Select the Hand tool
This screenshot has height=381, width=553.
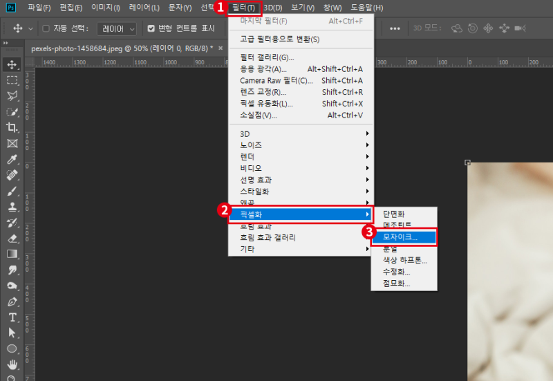coord(12,364)
